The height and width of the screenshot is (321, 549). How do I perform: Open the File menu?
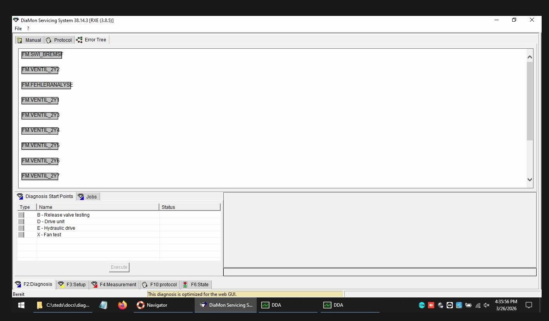(18, 29)
